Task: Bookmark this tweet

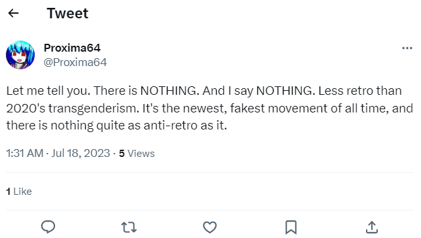Action: point(291,228)
